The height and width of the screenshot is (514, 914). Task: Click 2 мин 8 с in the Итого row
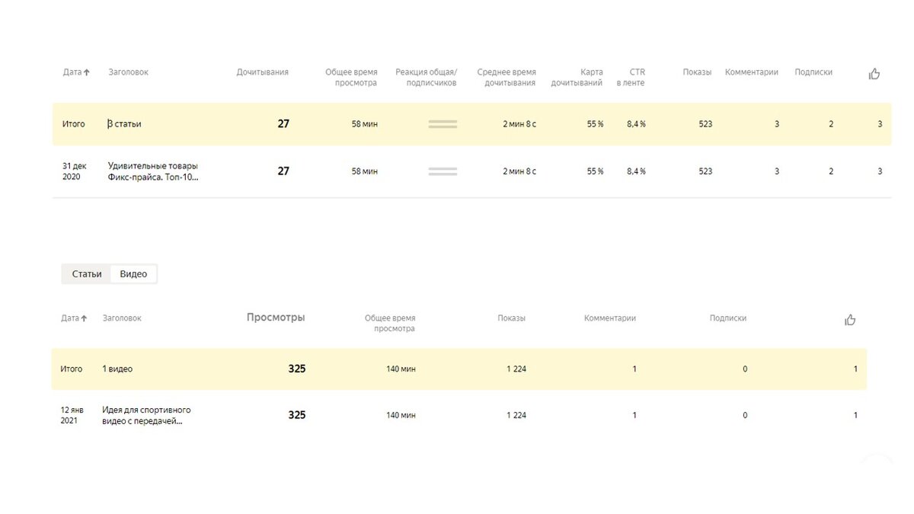(x=519, y=124)
